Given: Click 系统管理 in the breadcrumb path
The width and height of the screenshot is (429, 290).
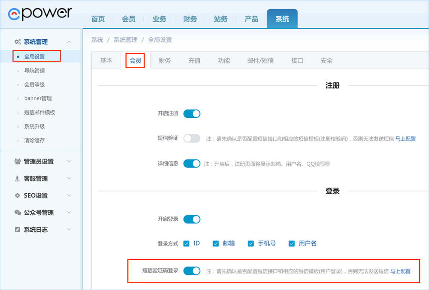Looking at the screenshot, I should pyautogui.click(x=126, y=40).
